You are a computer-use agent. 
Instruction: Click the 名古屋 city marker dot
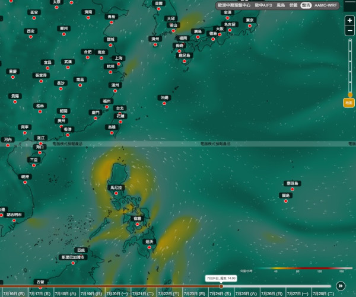point(230,30)
